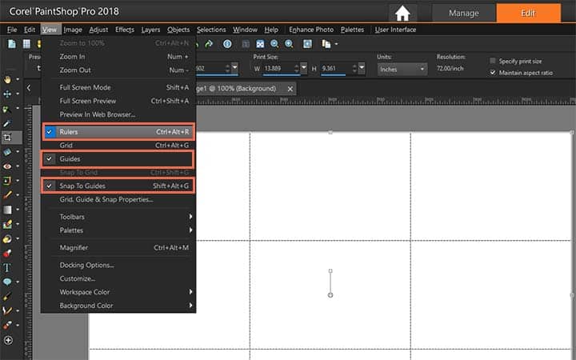Toggle Guides in the View menu
576x360 pixels.
[x=117, y=158]
